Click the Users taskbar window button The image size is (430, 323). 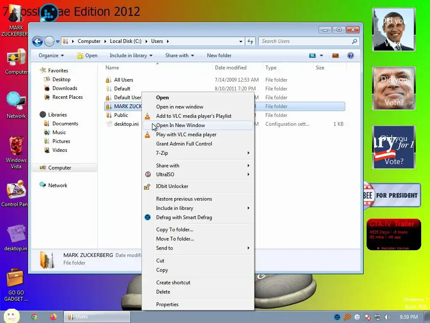[97, 317]
